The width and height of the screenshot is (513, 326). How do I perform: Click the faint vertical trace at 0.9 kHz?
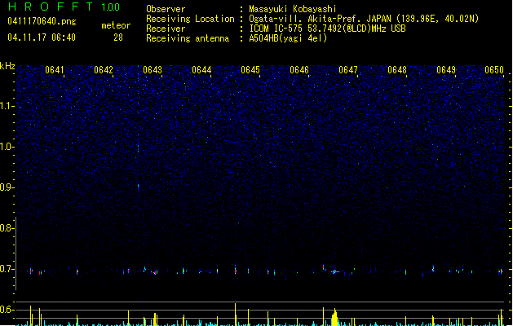(139, 187)
